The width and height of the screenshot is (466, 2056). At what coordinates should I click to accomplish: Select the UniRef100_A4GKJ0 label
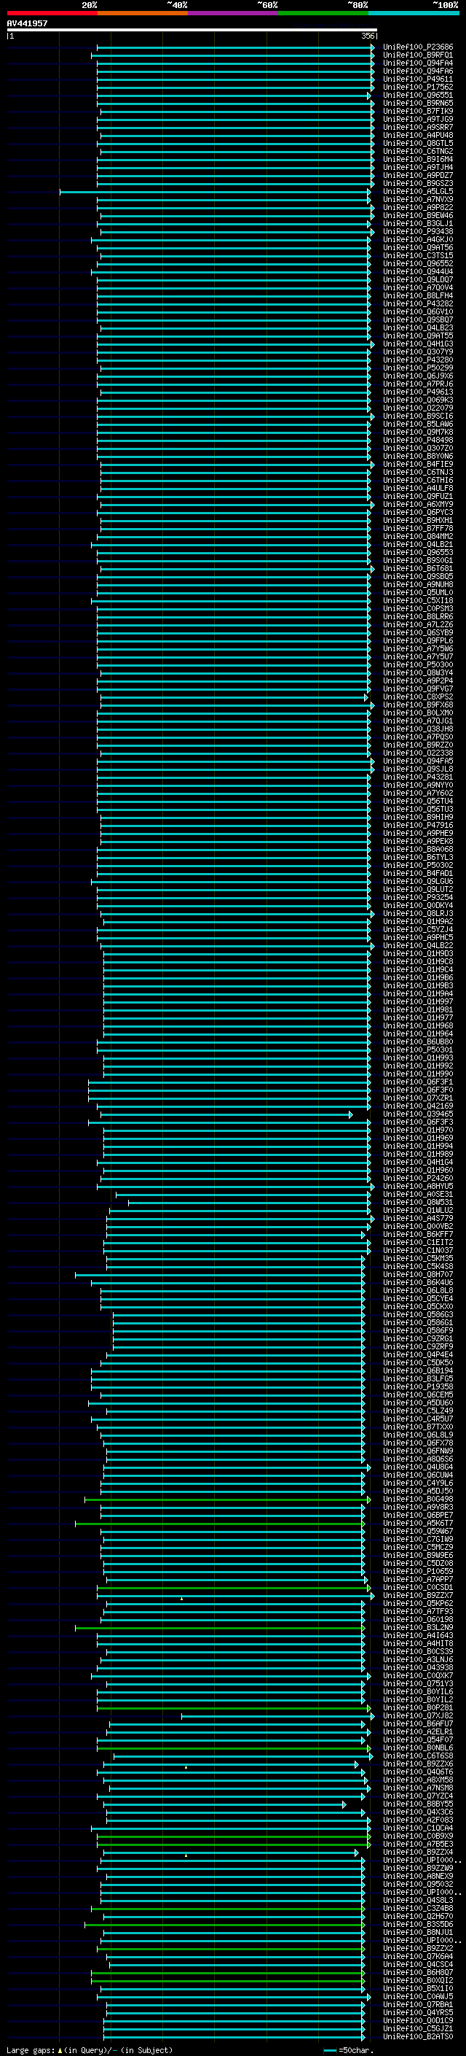(x=418, y=239)
